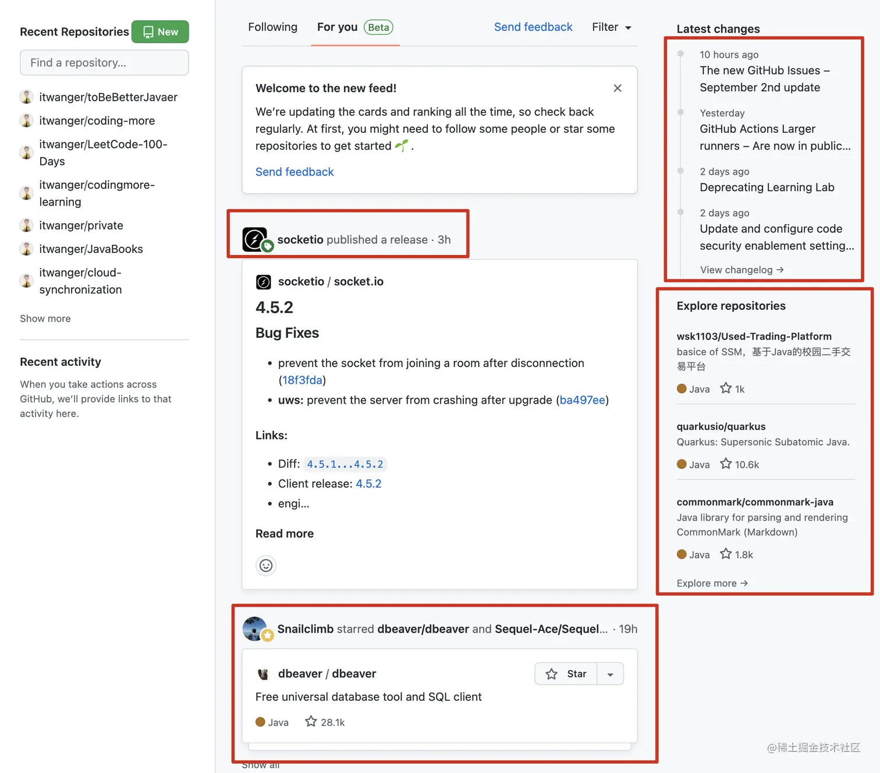The height and width of the screenshot is (773, 880).
Task: Click Send feedback link in feed header
Action: [533, 27]
